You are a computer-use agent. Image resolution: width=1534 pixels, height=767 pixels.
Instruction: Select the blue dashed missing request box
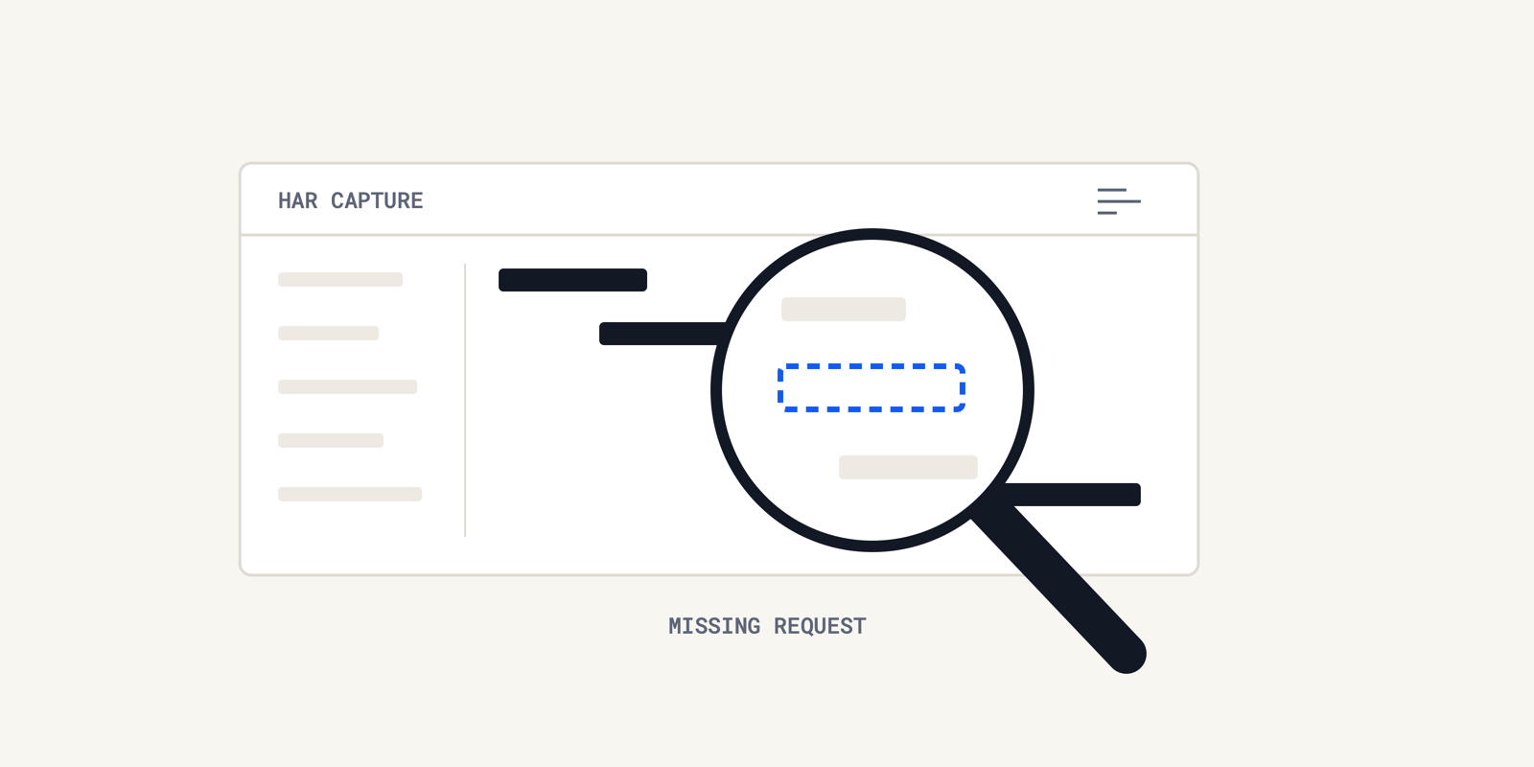point(872,388)
